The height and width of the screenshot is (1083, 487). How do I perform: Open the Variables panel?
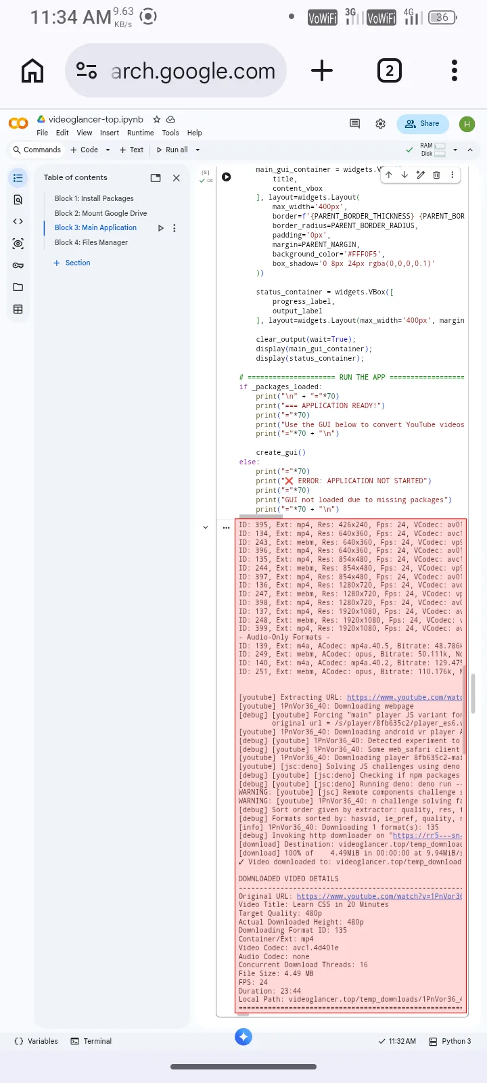coord(36,1041)
